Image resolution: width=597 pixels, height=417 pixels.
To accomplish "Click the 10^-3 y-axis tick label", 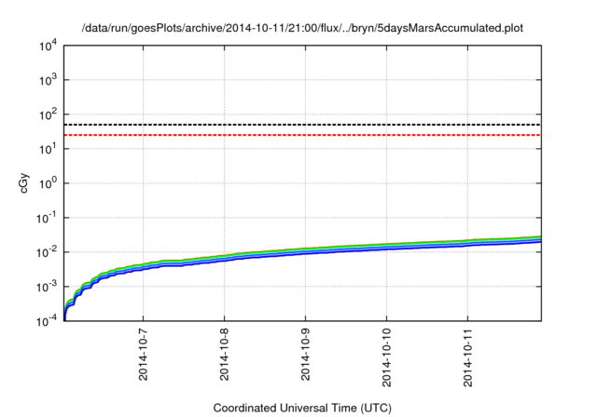I will (47, 287).
